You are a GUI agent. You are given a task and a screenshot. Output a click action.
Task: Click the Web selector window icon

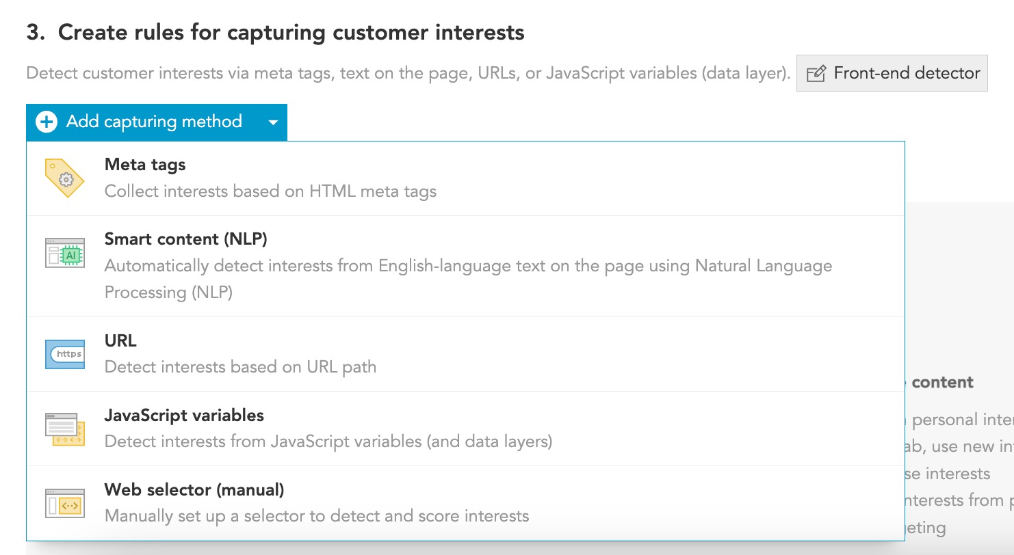64,503
